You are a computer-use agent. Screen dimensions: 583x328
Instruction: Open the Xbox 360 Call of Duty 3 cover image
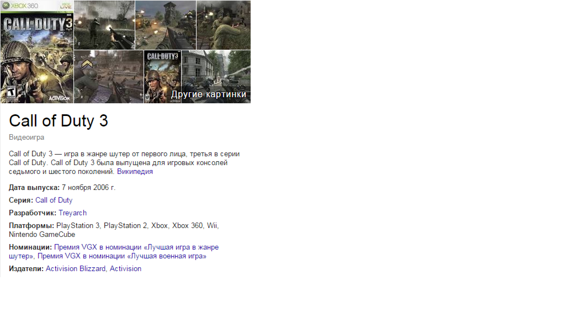click(x=37, y=52)
